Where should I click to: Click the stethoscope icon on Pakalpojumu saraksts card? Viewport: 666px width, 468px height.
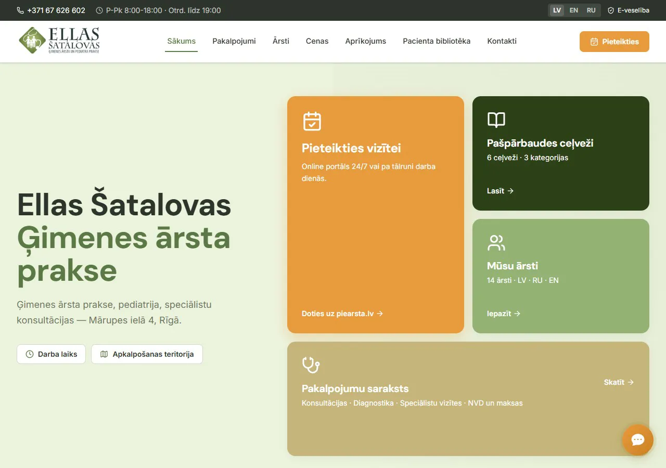pos(311,365)
